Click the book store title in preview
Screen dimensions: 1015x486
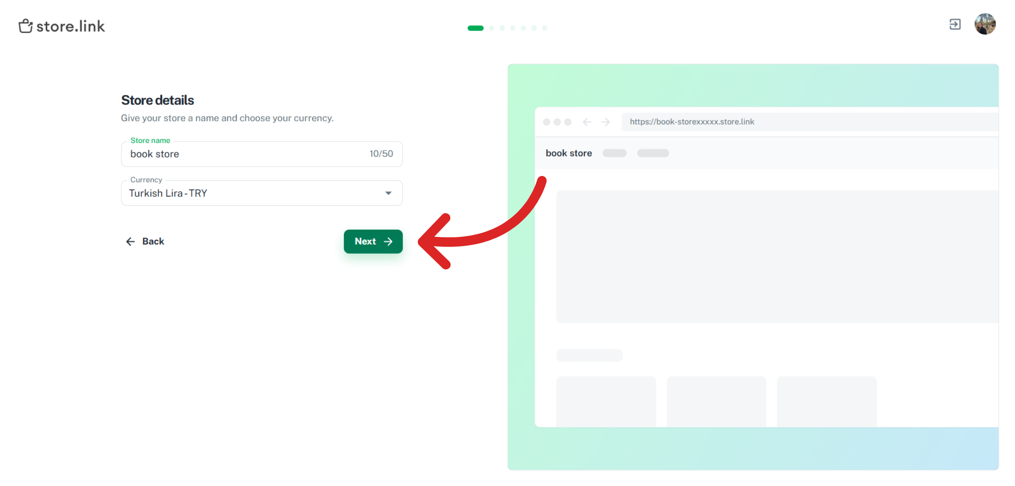point(568,153)
